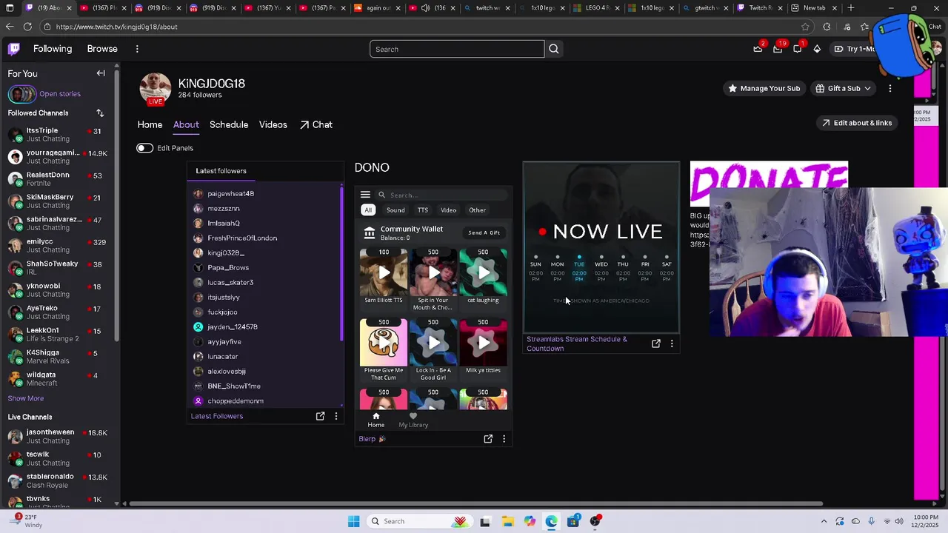Open Latest Followers panel options menu
This screenshot has width=948, height=533.
click(336, 416)
